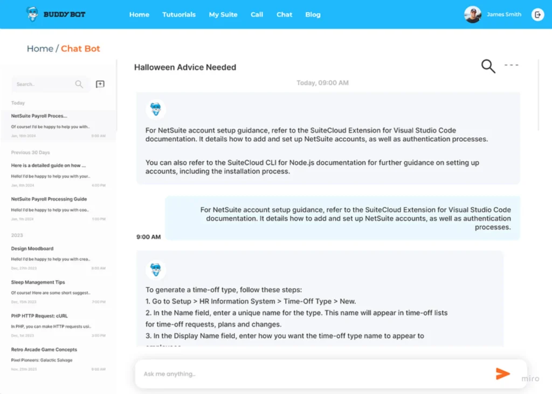Click 'Pixel Pioneers: Galactic Salvage' preview text
This screenshot has height=394, width=552.
[x=42, y=360]
